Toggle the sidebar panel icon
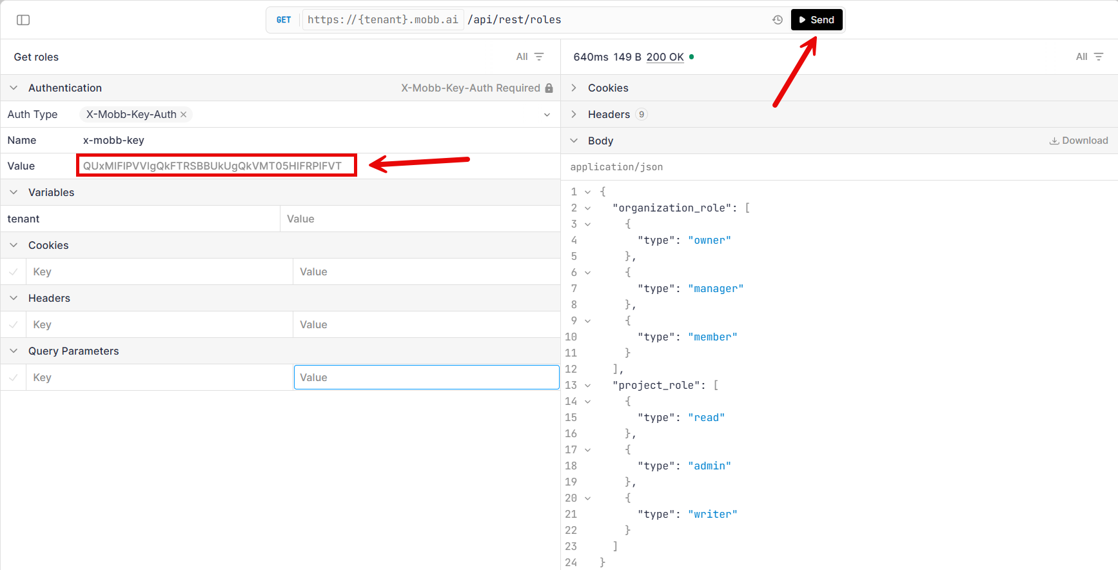 tap(23, 20)
